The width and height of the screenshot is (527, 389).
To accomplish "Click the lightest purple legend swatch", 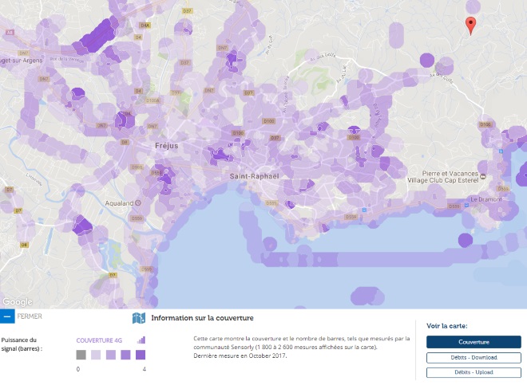I will pyautogui.click(x=96, y=355).
